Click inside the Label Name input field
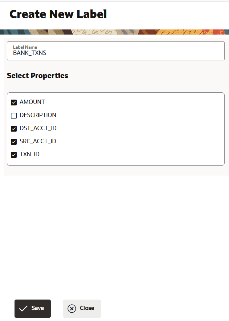 coord(109,53)
